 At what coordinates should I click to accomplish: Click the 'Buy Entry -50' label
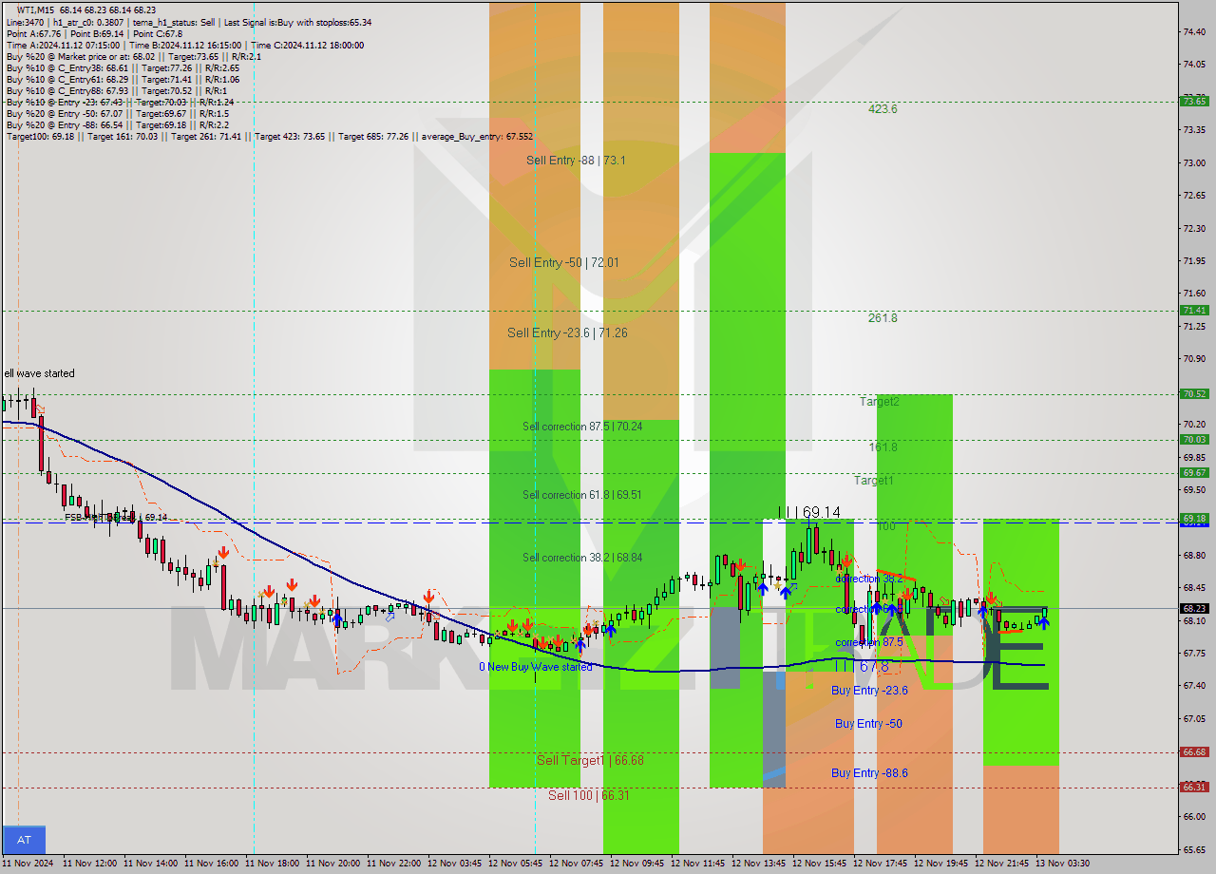868,724
